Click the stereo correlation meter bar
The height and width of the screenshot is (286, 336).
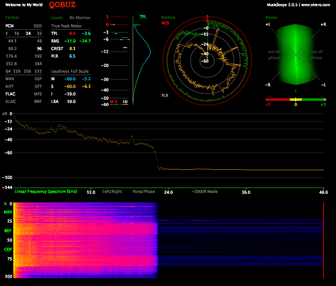(296, 100)
